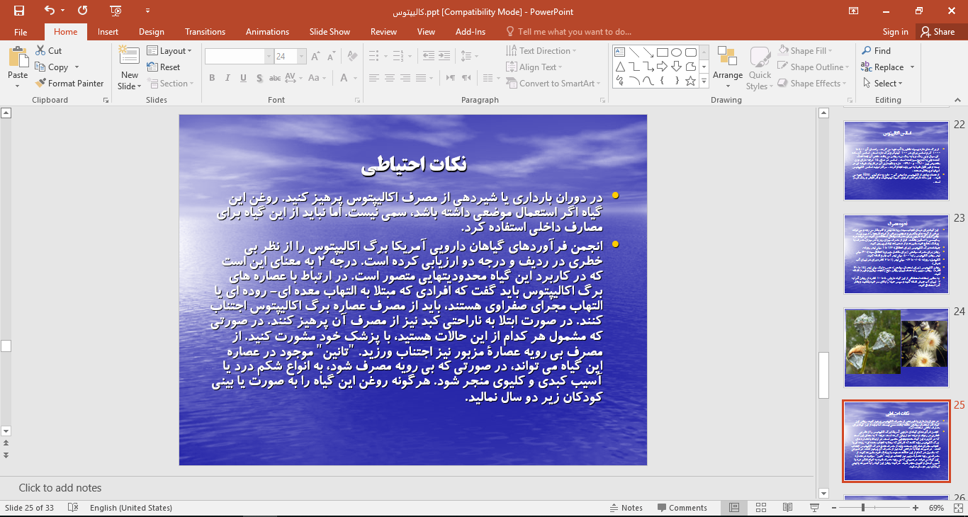Screen dimensions: 968x517
Task: Toggle text Shadow
Action: point(259,78)
